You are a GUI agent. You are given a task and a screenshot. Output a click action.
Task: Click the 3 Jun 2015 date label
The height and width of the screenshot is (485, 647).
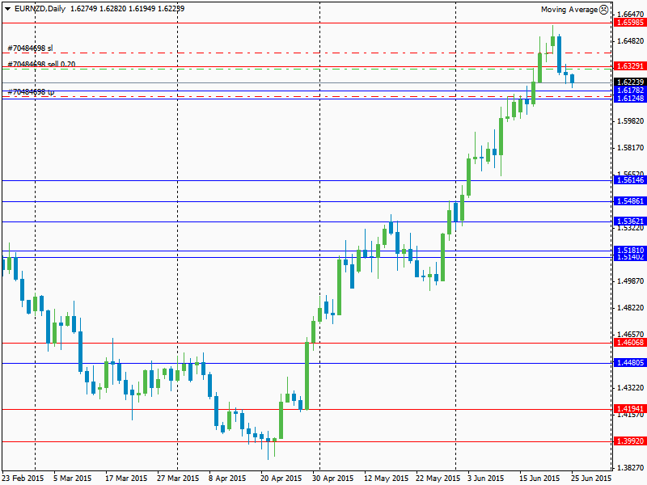pyautogui.click(x=486, y=479)
